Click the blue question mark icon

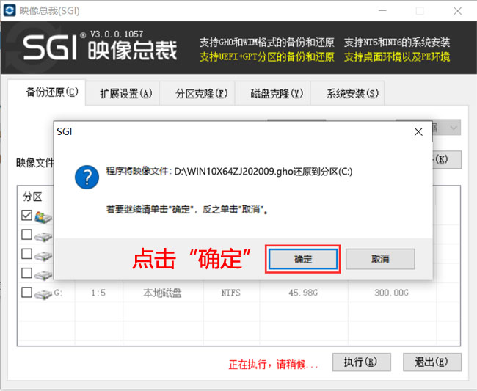(87, 177)
